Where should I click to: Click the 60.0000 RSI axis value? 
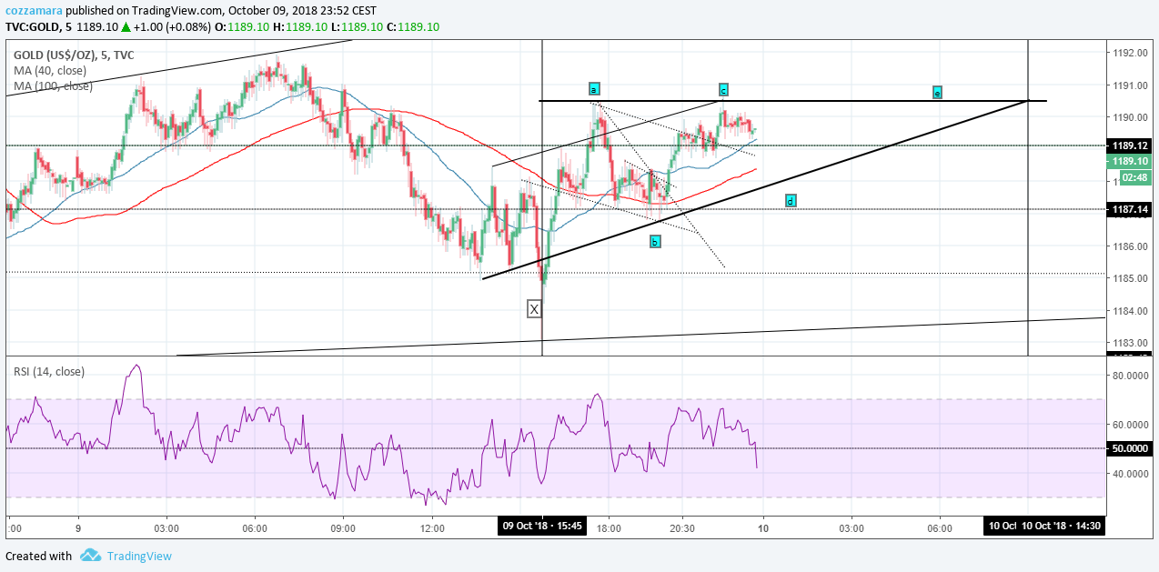[x=1129, y=425]
